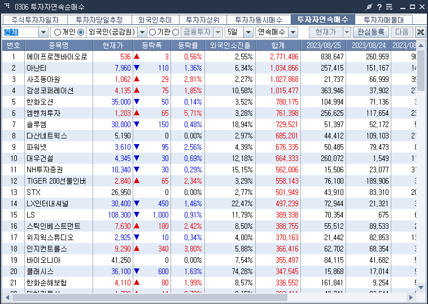Select stock 인지컨트롤스
428x304 pixels.
[47, 249]
